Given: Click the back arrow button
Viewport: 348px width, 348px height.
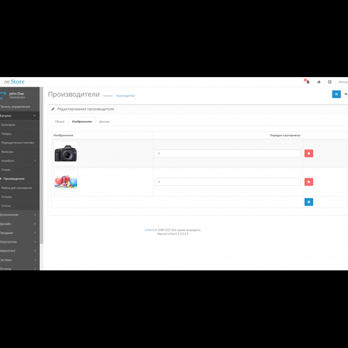Looking at the screenshot, I should click(x=346, y=94).
